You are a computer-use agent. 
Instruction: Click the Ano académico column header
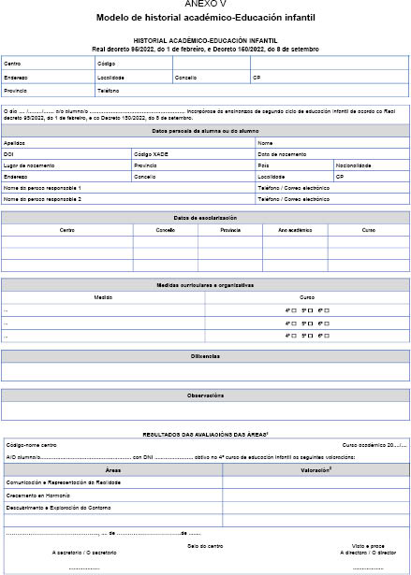[295, 230]
